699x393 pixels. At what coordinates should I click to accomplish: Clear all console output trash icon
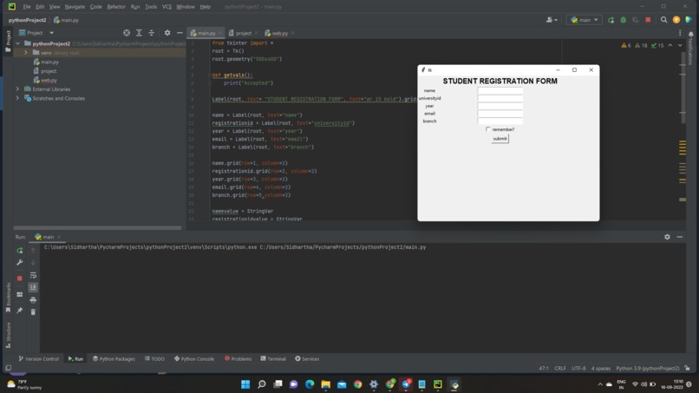tap(33, 311)
